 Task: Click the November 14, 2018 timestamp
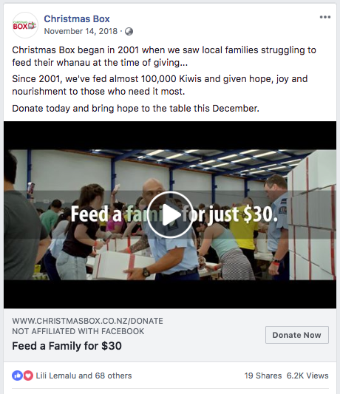pos(81,31)
